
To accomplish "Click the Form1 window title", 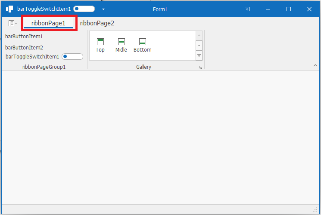I will (160, 9).
